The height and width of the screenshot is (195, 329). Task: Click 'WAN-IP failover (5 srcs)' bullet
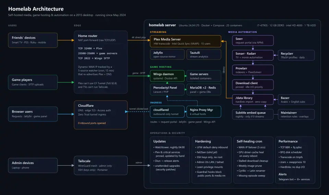pyautogui.click(x=251, y=147)
